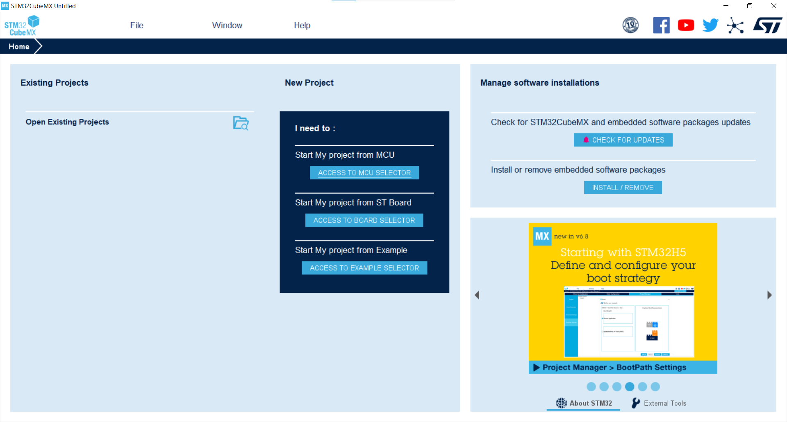The height and width of the screenshot is (422, 787).
Task: Click the INSTALL / REMOVE button
Action: [x=623, y=188]
